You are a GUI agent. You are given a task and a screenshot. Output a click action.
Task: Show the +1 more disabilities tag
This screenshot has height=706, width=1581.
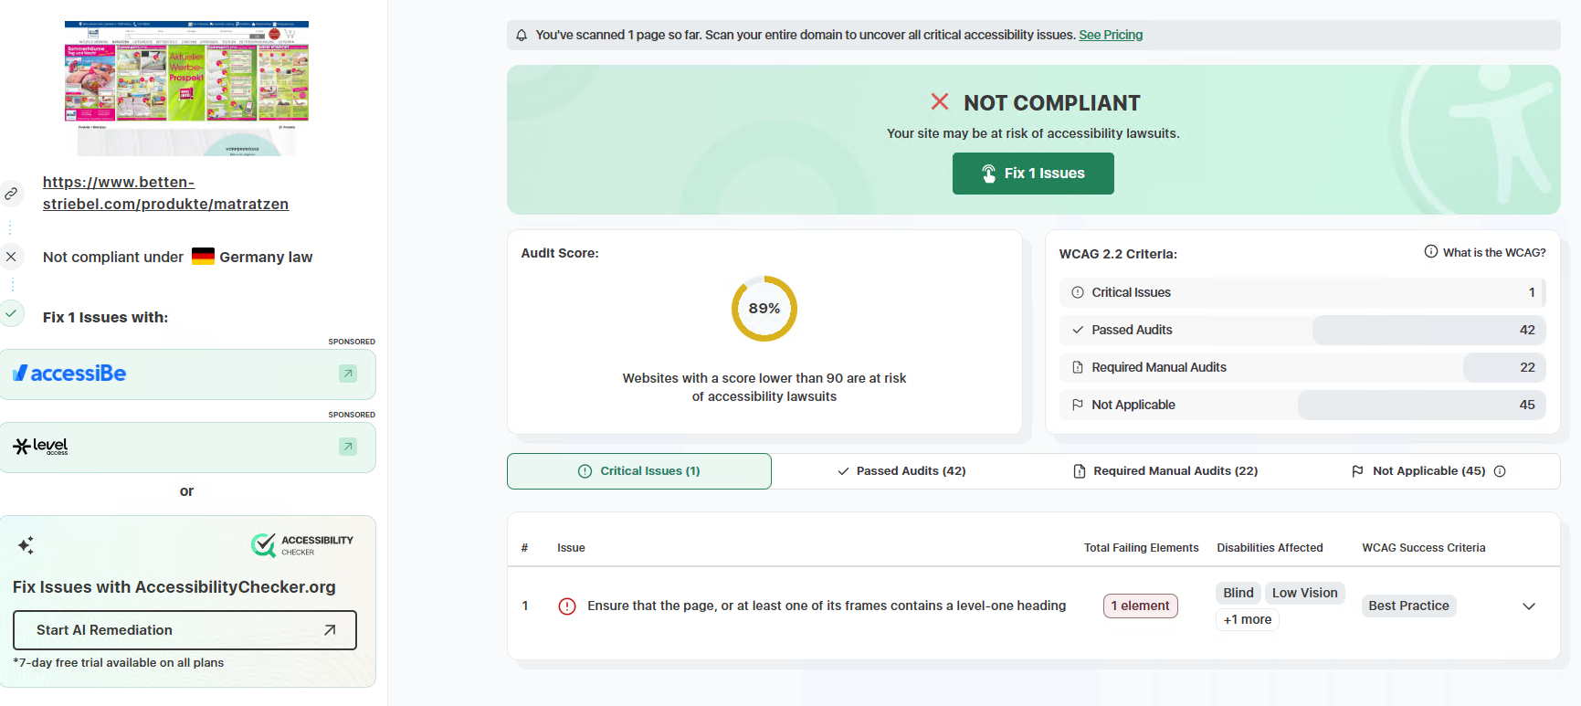(x=1248, y=619)
